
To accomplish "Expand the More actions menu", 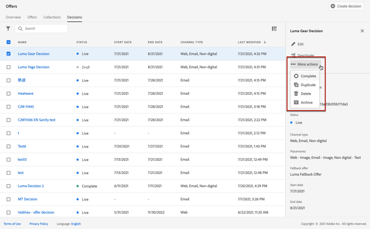I will [x=304, y=64].
